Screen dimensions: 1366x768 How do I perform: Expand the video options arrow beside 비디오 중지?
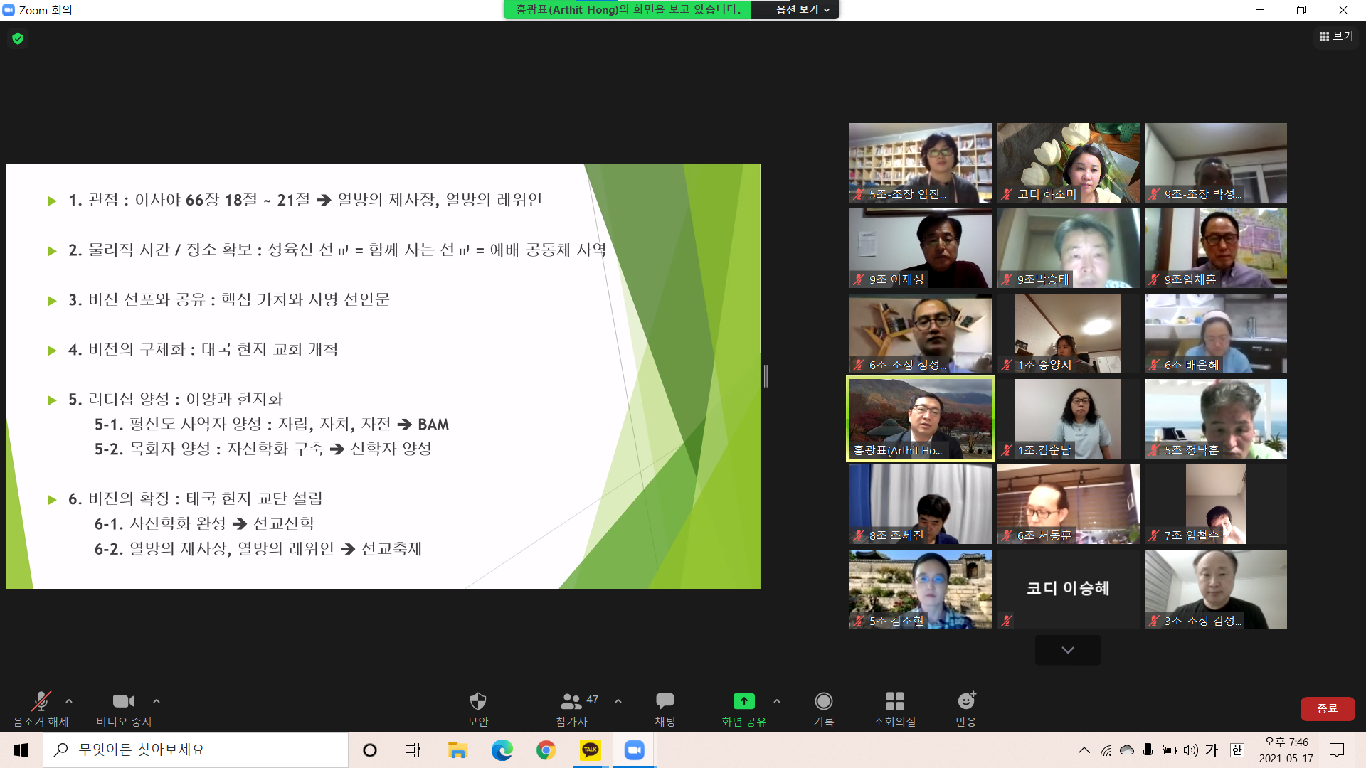[157, 701]
